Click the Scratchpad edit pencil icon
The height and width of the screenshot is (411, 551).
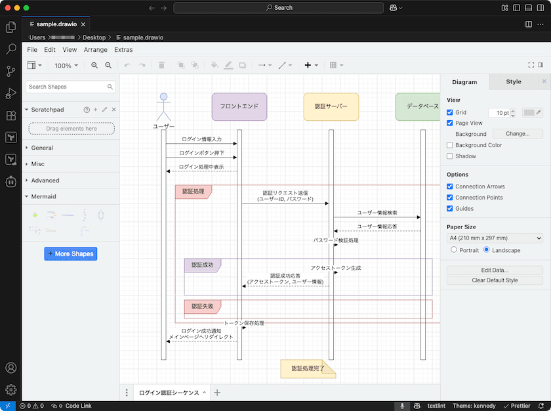click(x=104, y=110)
